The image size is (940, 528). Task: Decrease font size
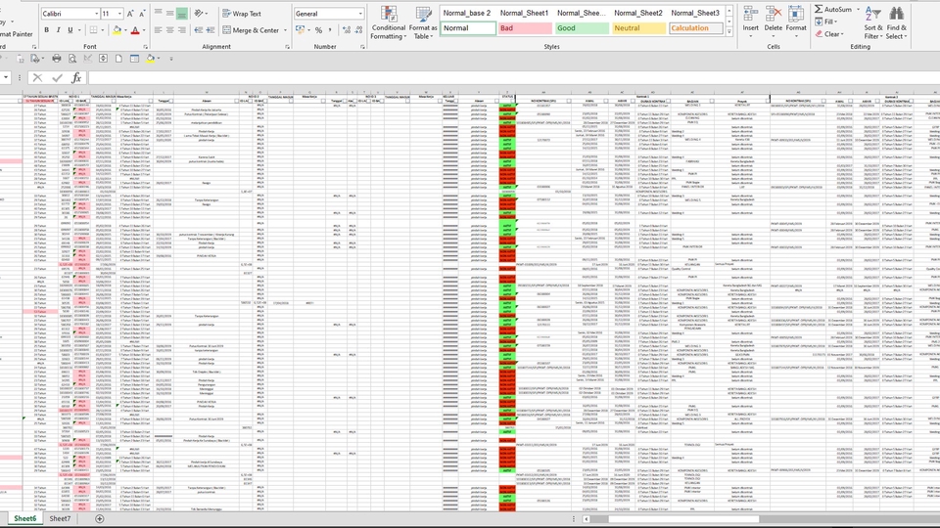[x=142, y=13]
